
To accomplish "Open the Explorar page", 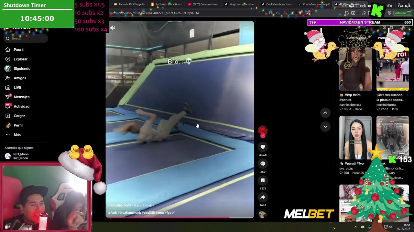I will coord(20,59).
